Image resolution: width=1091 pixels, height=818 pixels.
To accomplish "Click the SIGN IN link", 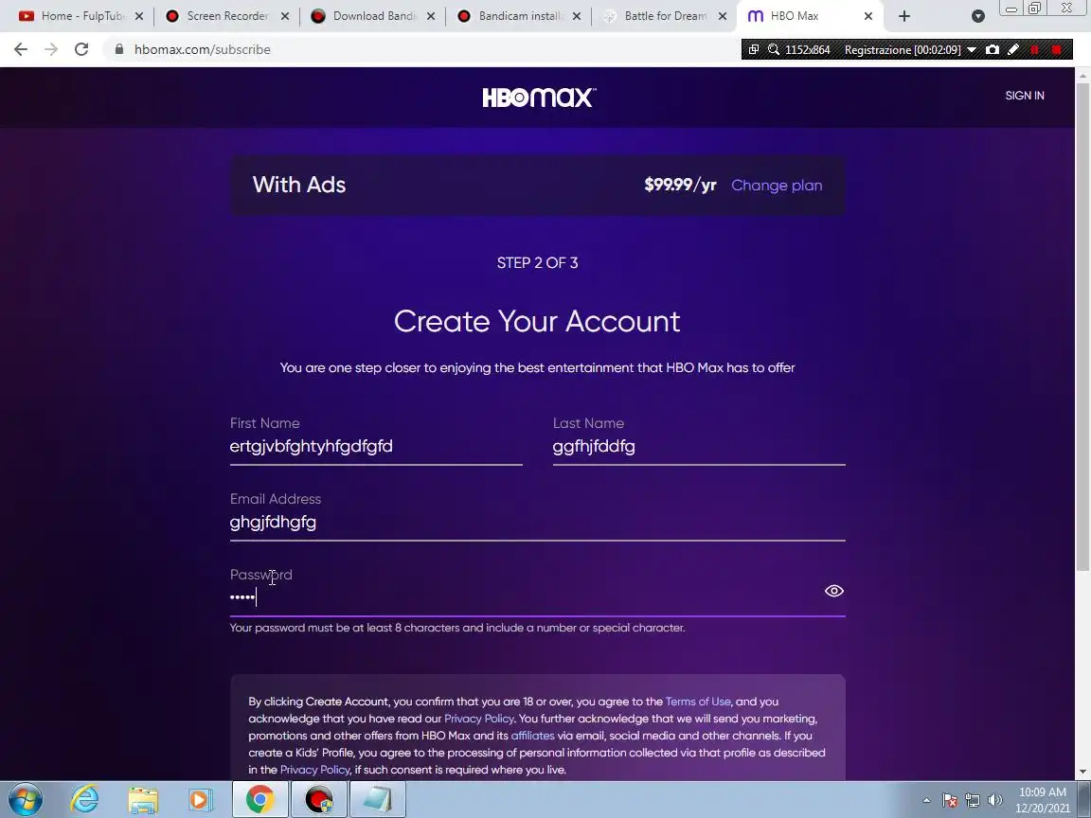I will click(x=1024, y=96).
